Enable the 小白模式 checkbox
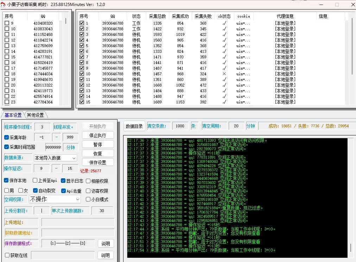 88,199
